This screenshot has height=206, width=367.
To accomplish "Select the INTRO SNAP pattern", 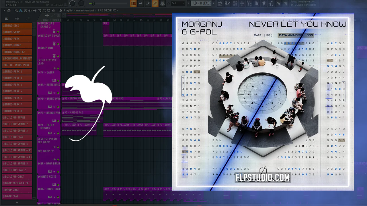I will click(x=17, y=32).
